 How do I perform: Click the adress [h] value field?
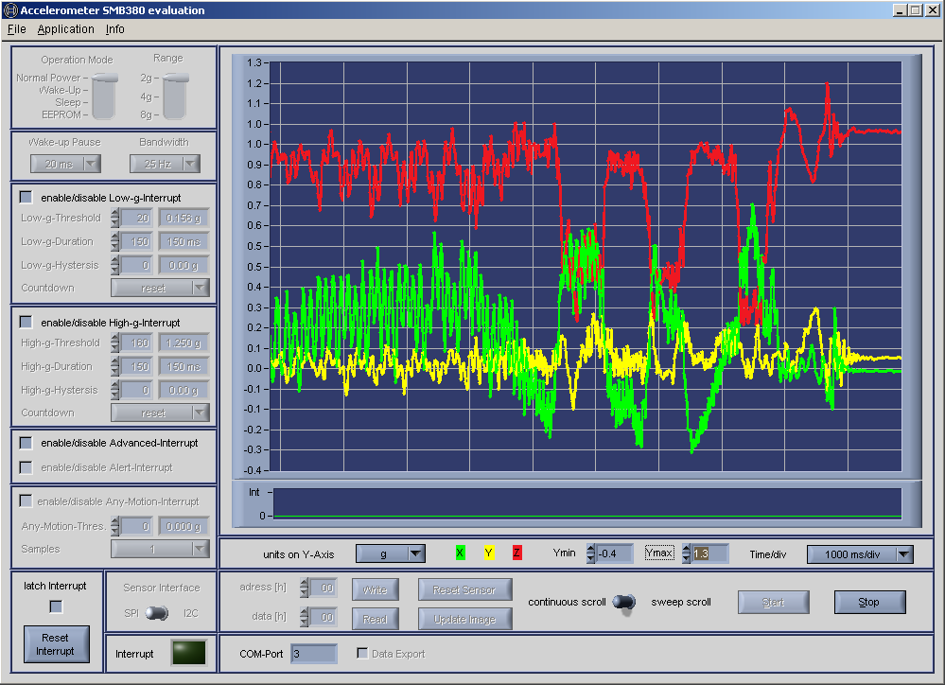point(323,588)
